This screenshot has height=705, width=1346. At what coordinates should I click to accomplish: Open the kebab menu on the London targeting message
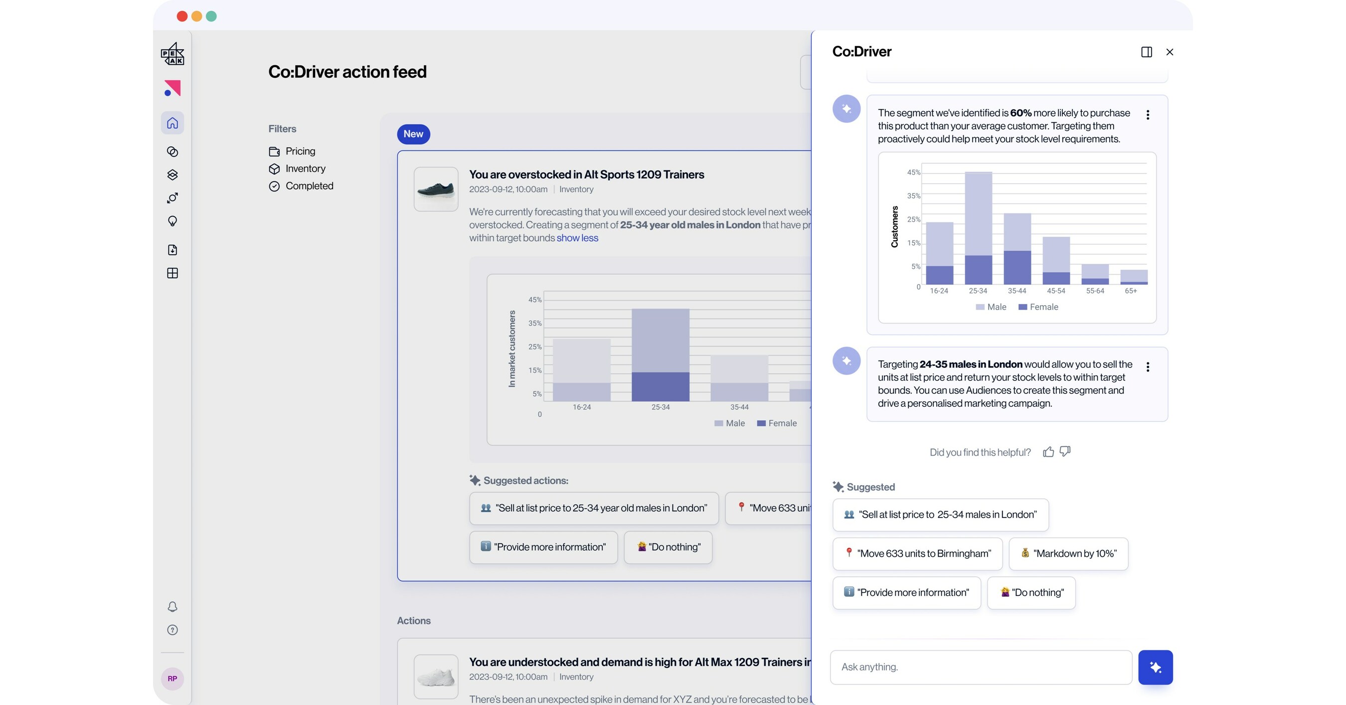pyautogui.click(x=1148, y=366)
